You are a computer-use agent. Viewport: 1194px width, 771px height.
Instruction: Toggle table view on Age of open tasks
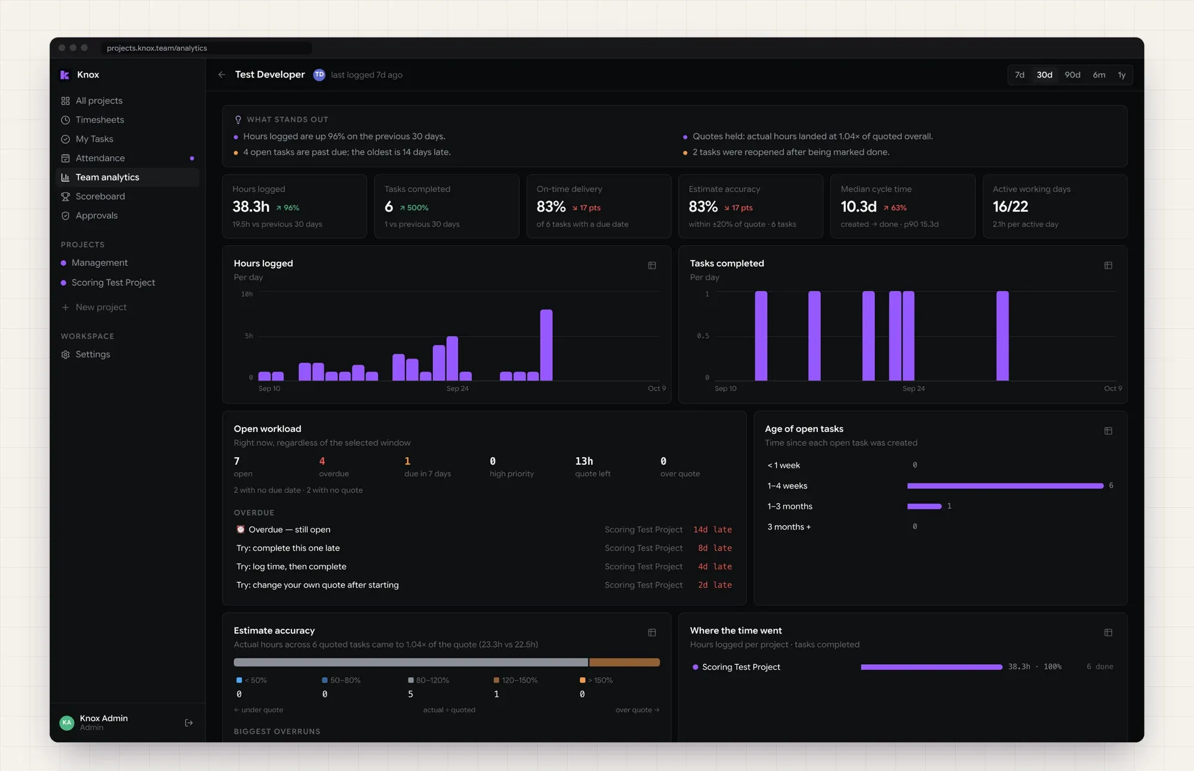[1108, 431]
